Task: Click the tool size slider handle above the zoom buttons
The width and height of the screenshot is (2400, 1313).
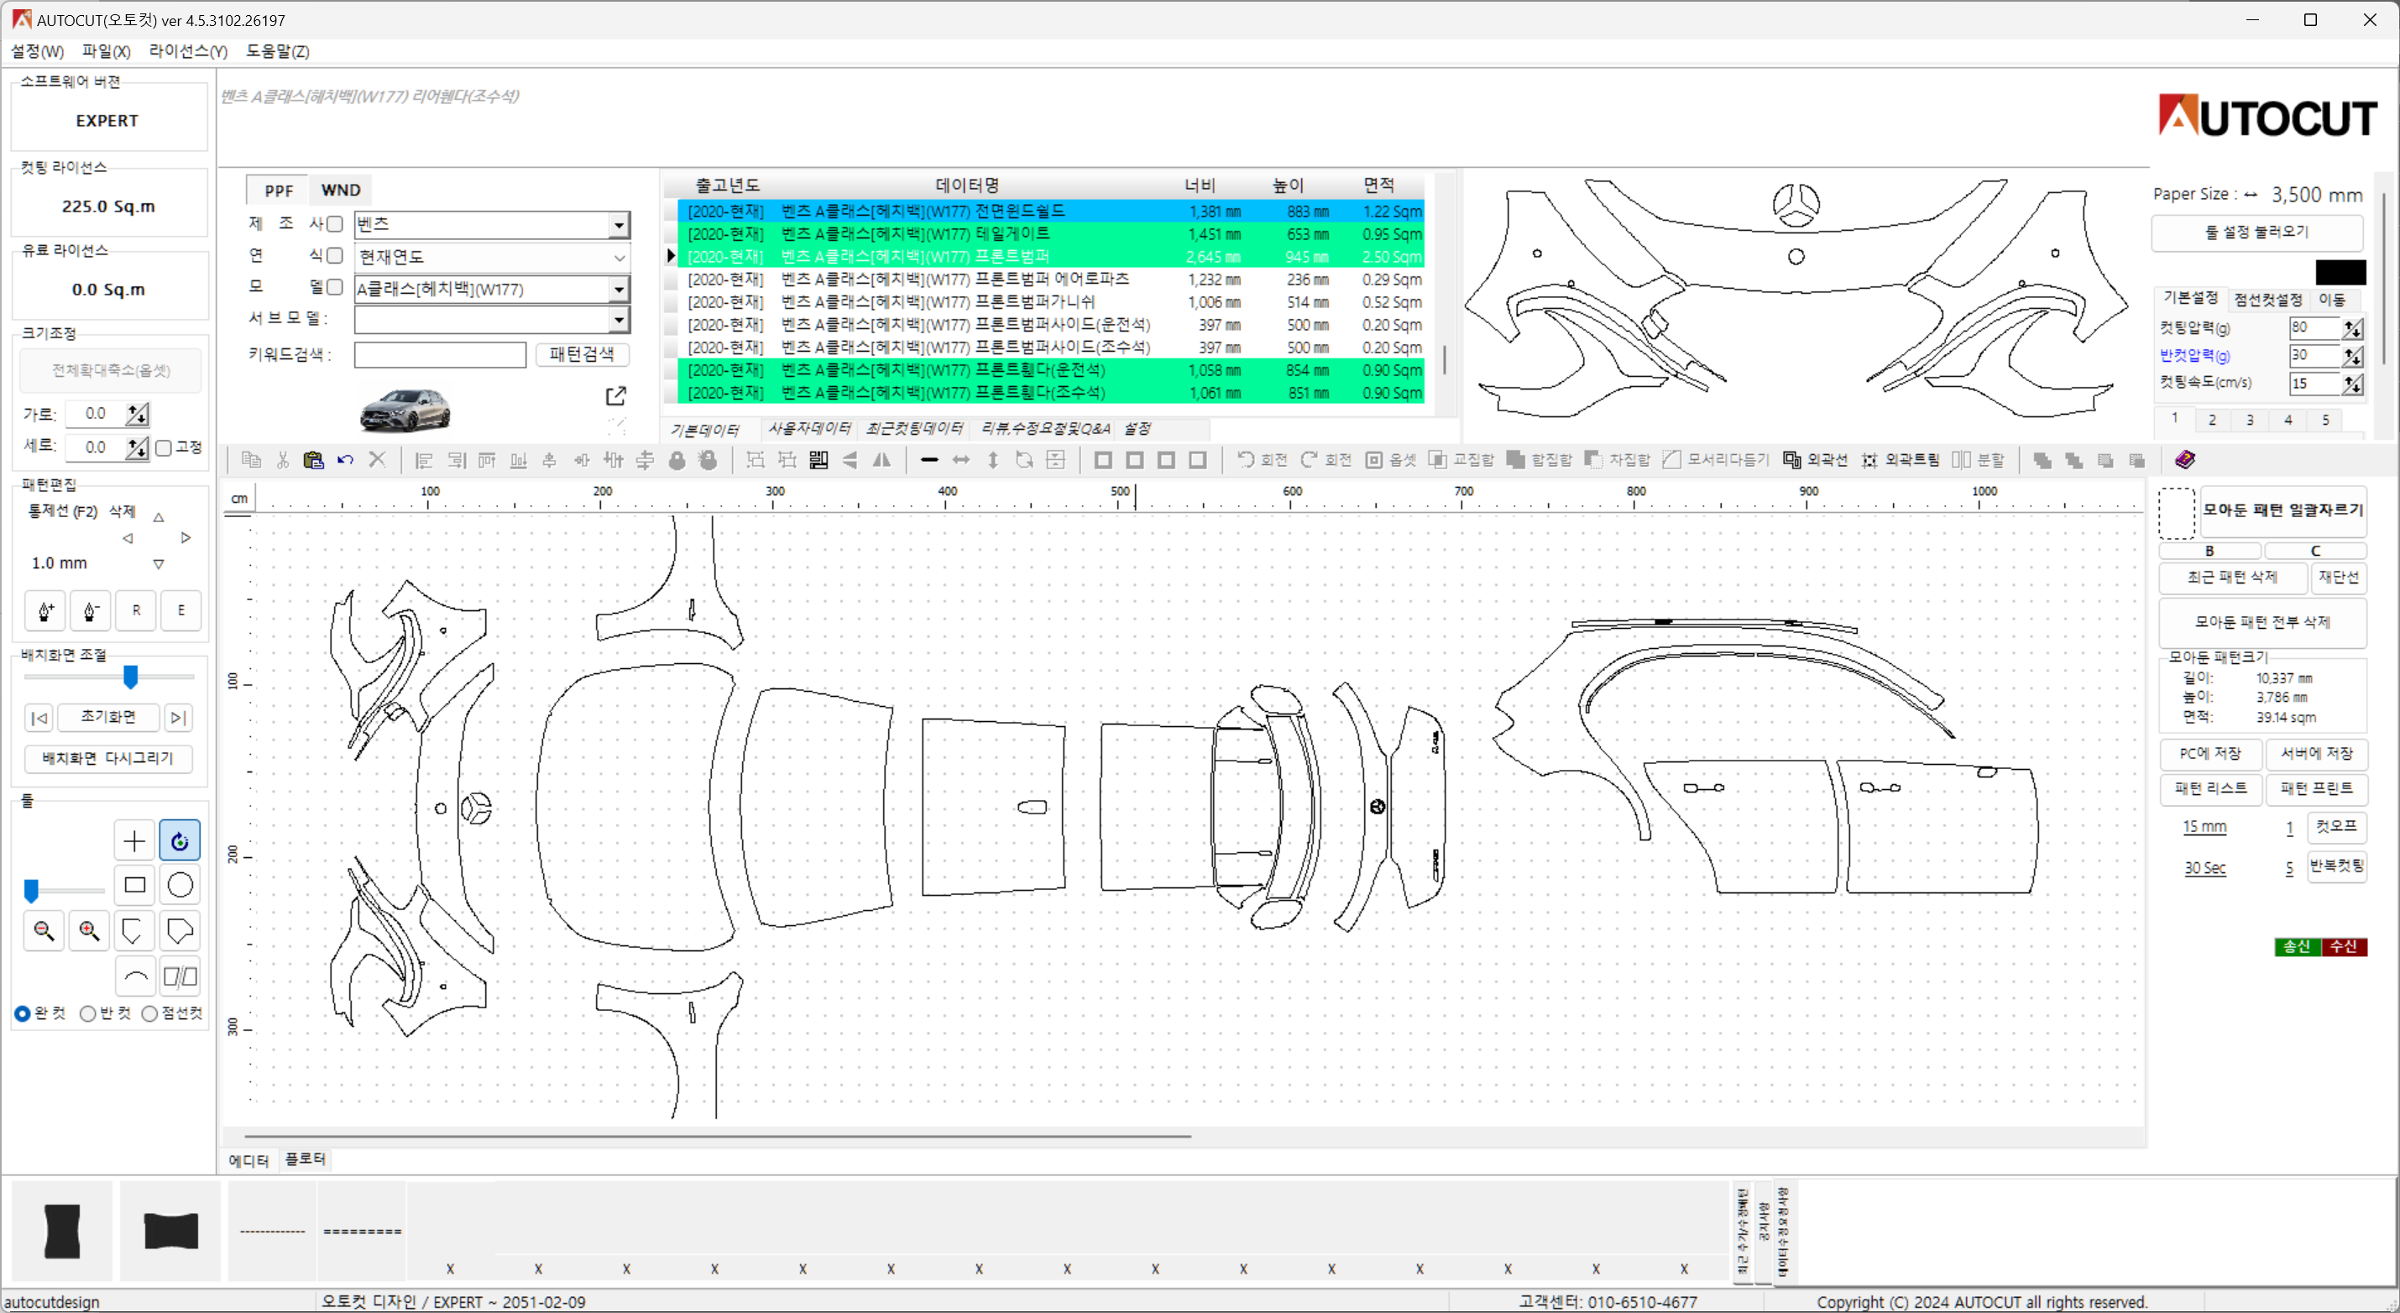Action: click(x=32, y=891)
